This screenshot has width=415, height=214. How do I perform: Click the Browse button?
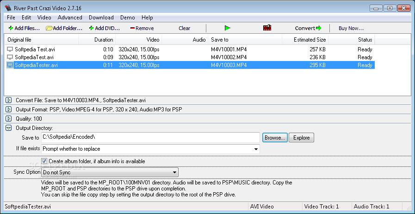coord(275,138)
